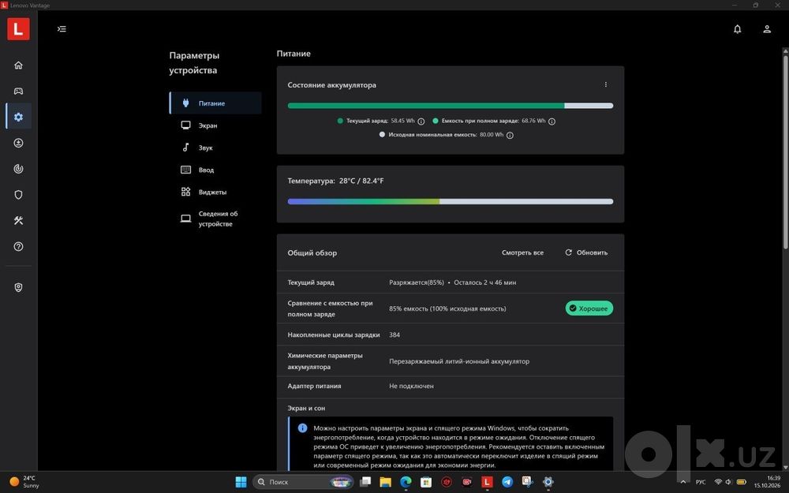This screenshot has width=789, height=493.
Task: Click Перезаряжаемый литий-ионный аккумулятор text
Action: (459, 361)
